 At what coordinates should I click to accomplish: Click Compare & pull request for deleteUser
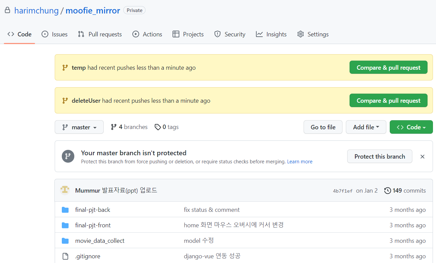(x=388, y=100)
